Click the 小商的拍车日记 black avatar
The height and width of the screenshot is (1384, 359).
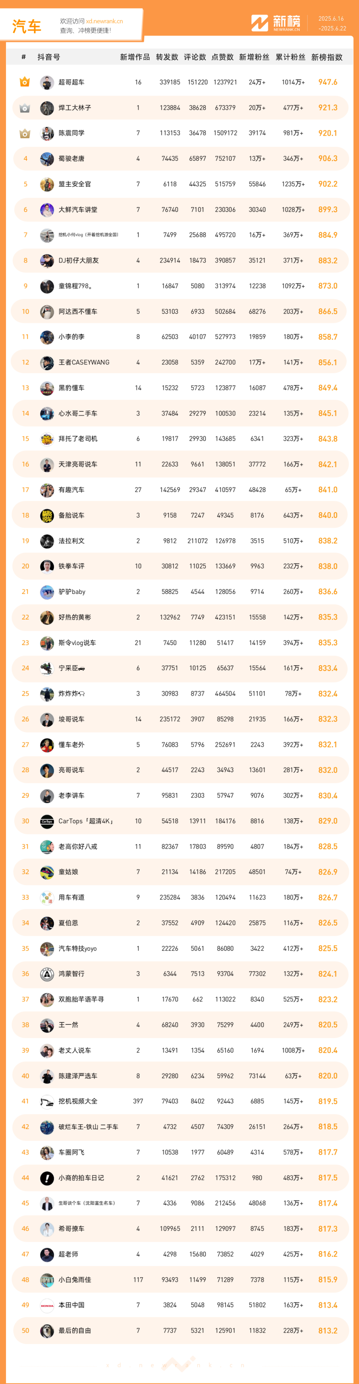point(47,1178)
